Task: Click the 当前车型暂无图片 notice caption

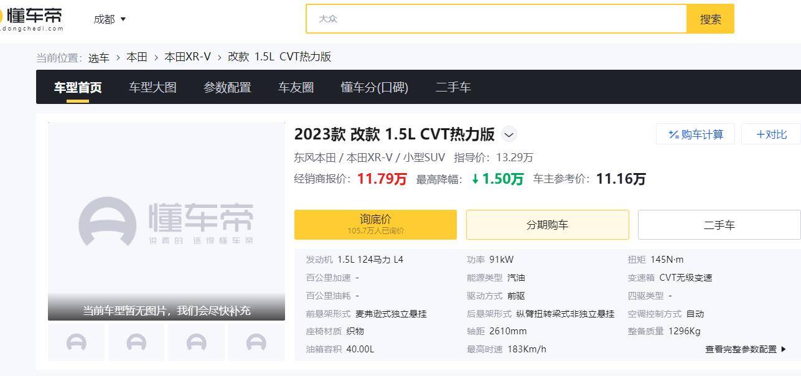Action: [x=167, y=310]
